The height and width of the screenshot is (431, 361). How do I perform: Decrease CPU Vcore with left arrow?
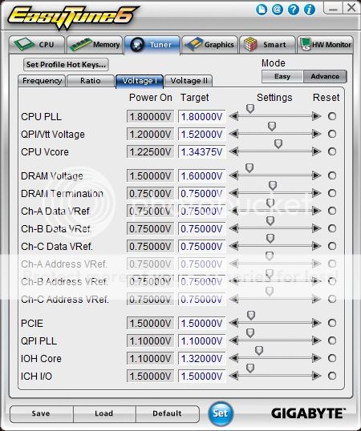[x=233, y=151]
